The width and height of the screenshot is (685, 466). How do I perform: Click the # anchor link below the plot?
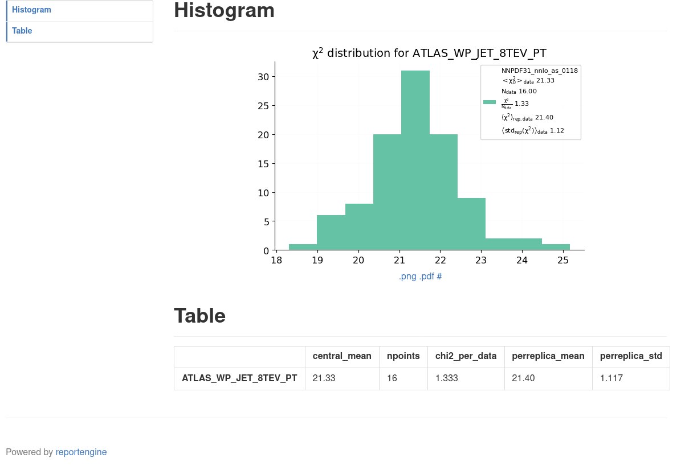[x=439, y=277]
